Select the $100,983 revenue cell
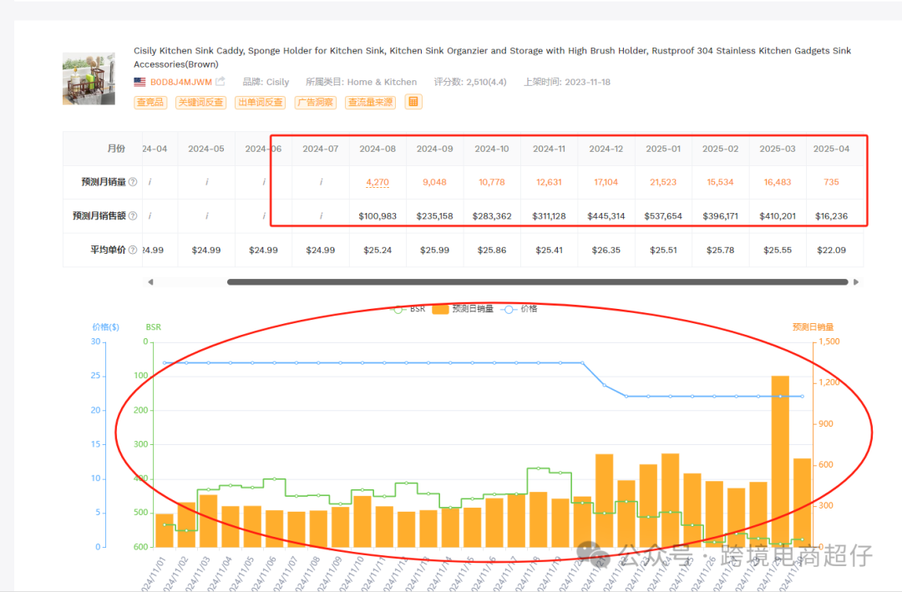The width and height of the screenshot is (902, 592). (x=378, y=216)
